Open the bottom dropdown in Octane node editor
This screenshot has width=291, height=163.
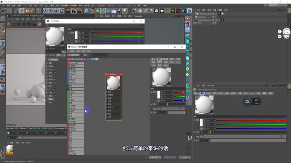tap(155, 157)
